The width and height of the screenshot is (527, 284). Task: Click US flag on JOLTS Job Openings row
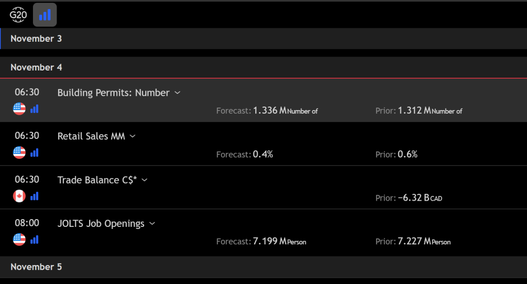pyautogui.click(x=19, y=240)
